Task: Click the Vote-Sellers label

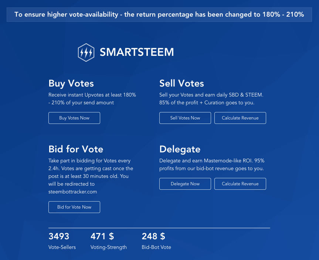Action: click(62, 247)
